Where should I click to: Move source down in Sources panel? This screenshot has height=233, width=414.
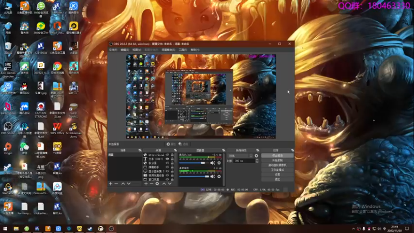coord(170,184)
